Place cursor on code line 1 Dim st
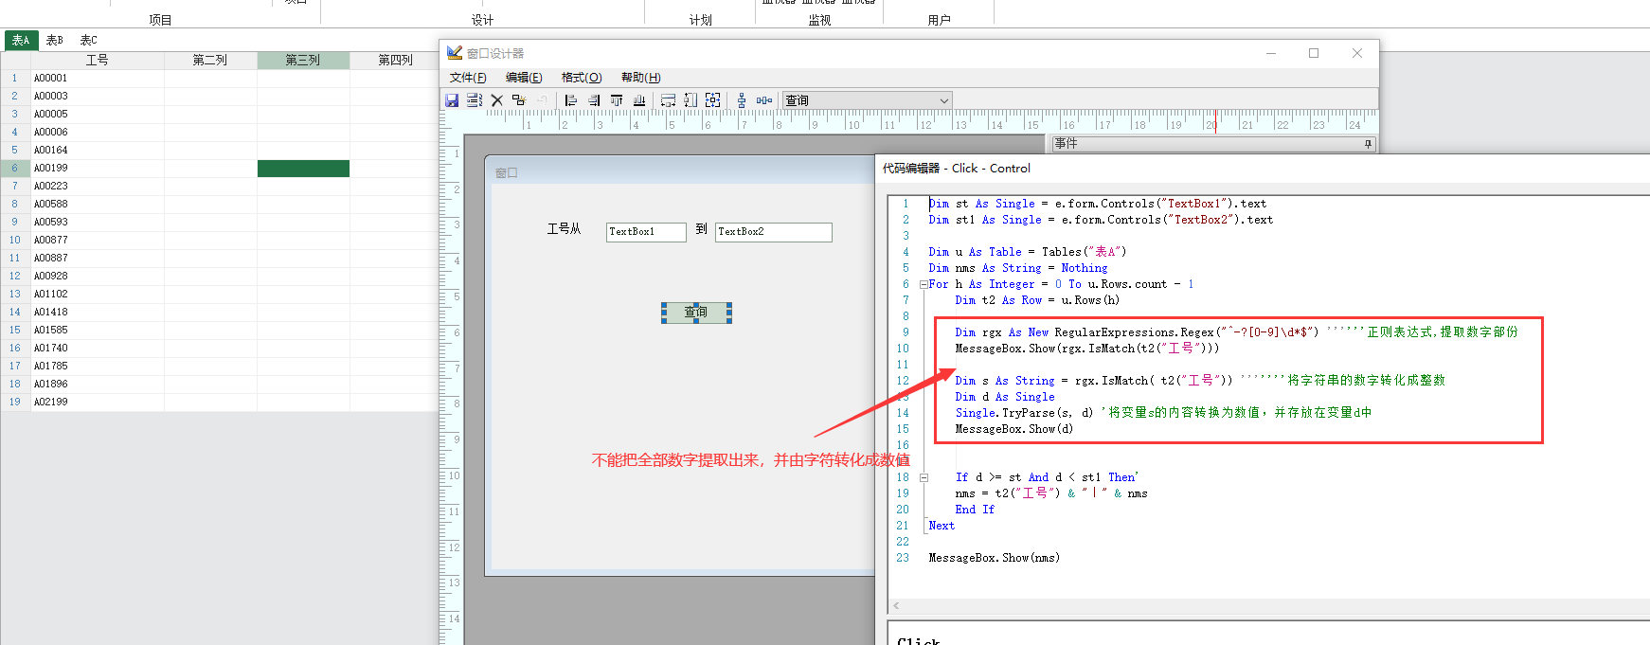The width and height of the screenshot is (1650, 645). [1097, 204]
